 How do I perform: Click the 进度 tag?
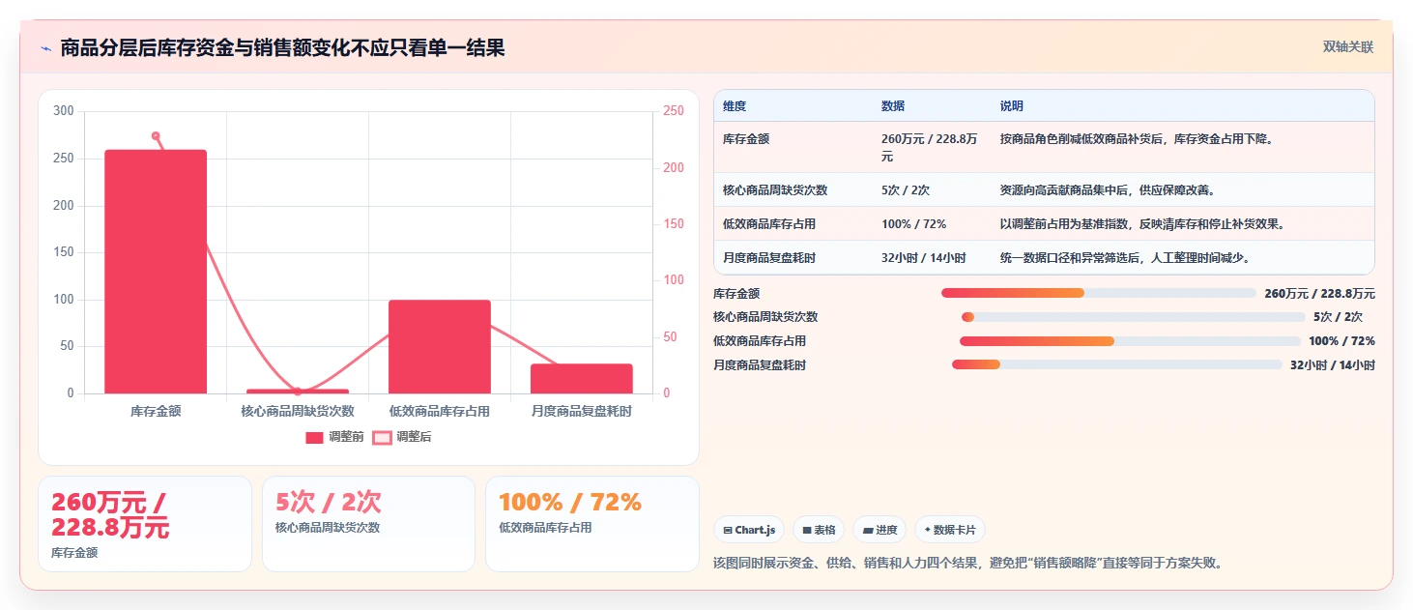click(880, 530)
